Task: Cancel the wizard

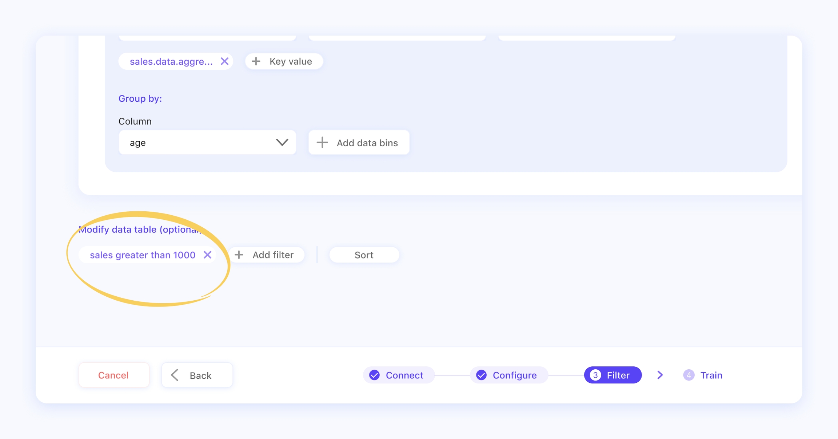Action: tap(113, 375)
